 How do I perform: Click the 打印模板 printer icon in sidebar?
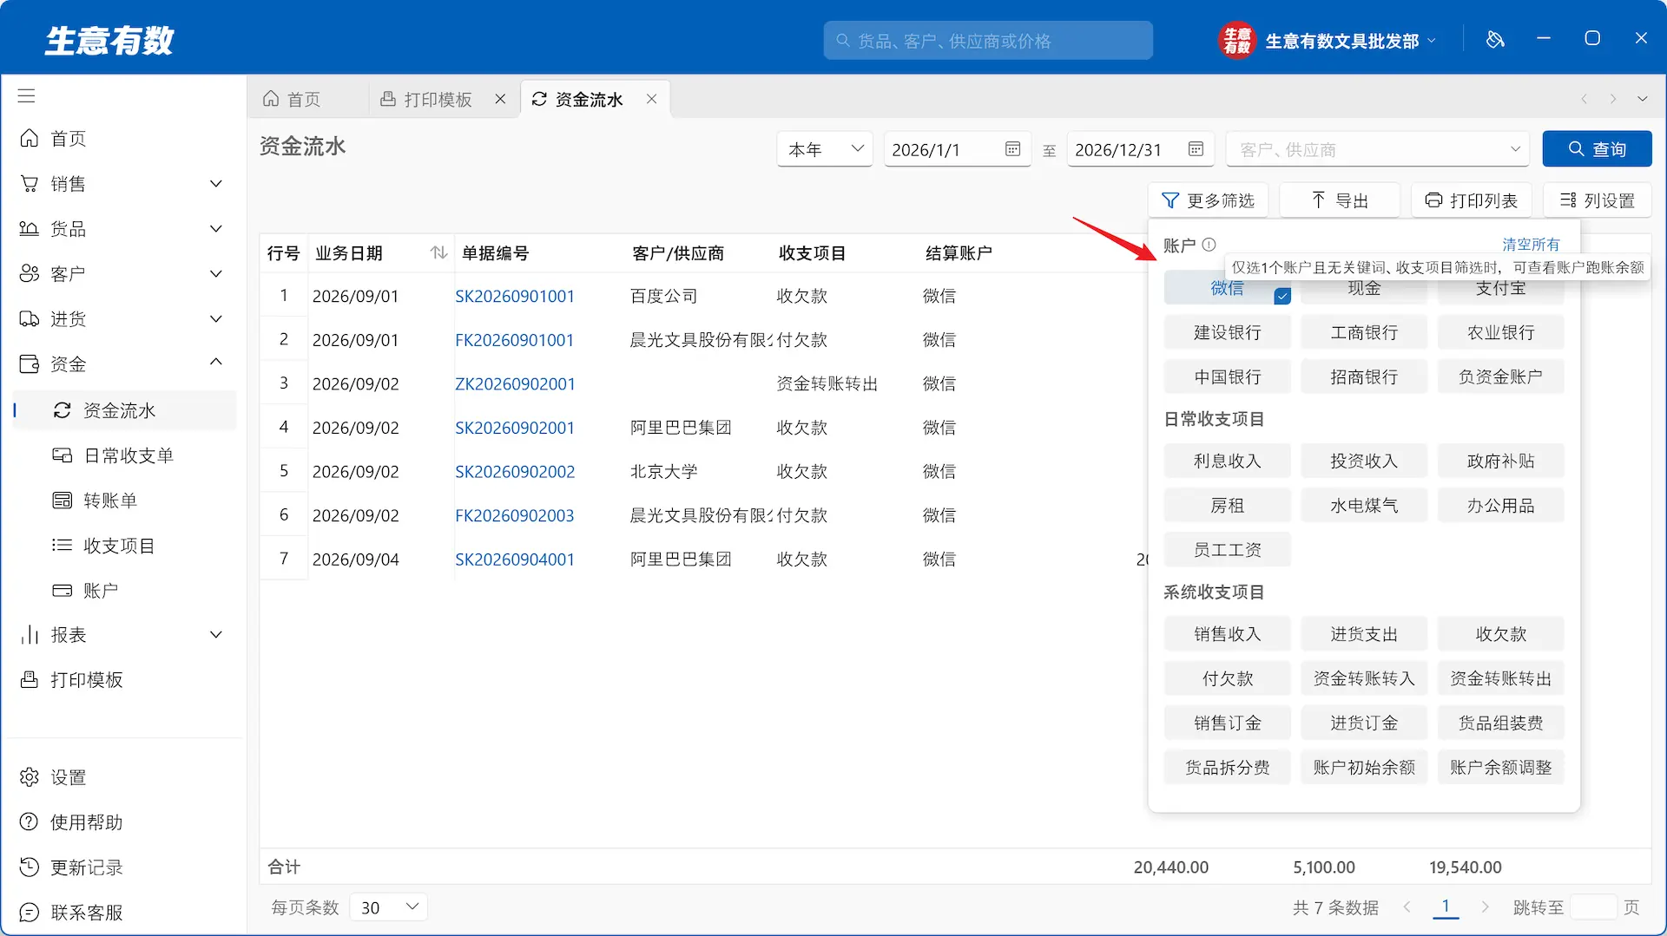pyautogui.click(x=30, y=679)
